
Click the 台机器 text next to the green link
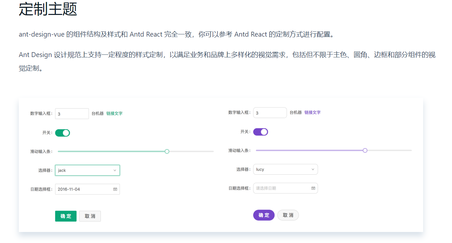[x=98, y=113]
